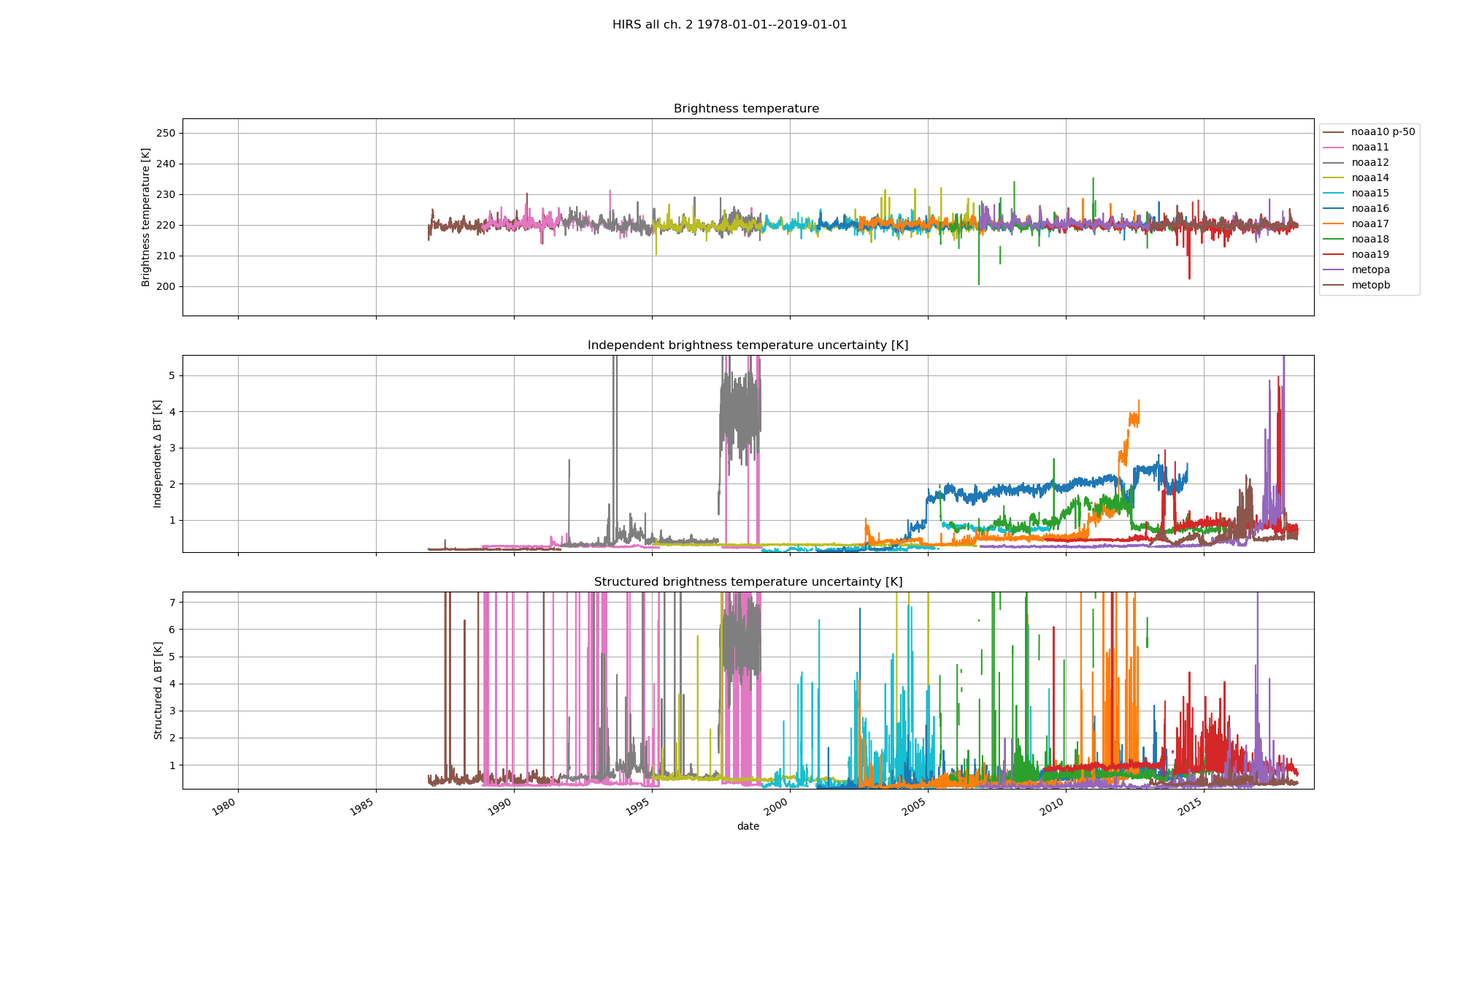The height and width of the screenshot is (986, 1460).
Task: Click the 240 tick on brightness temperature axis
Action: tap(166, 164)
